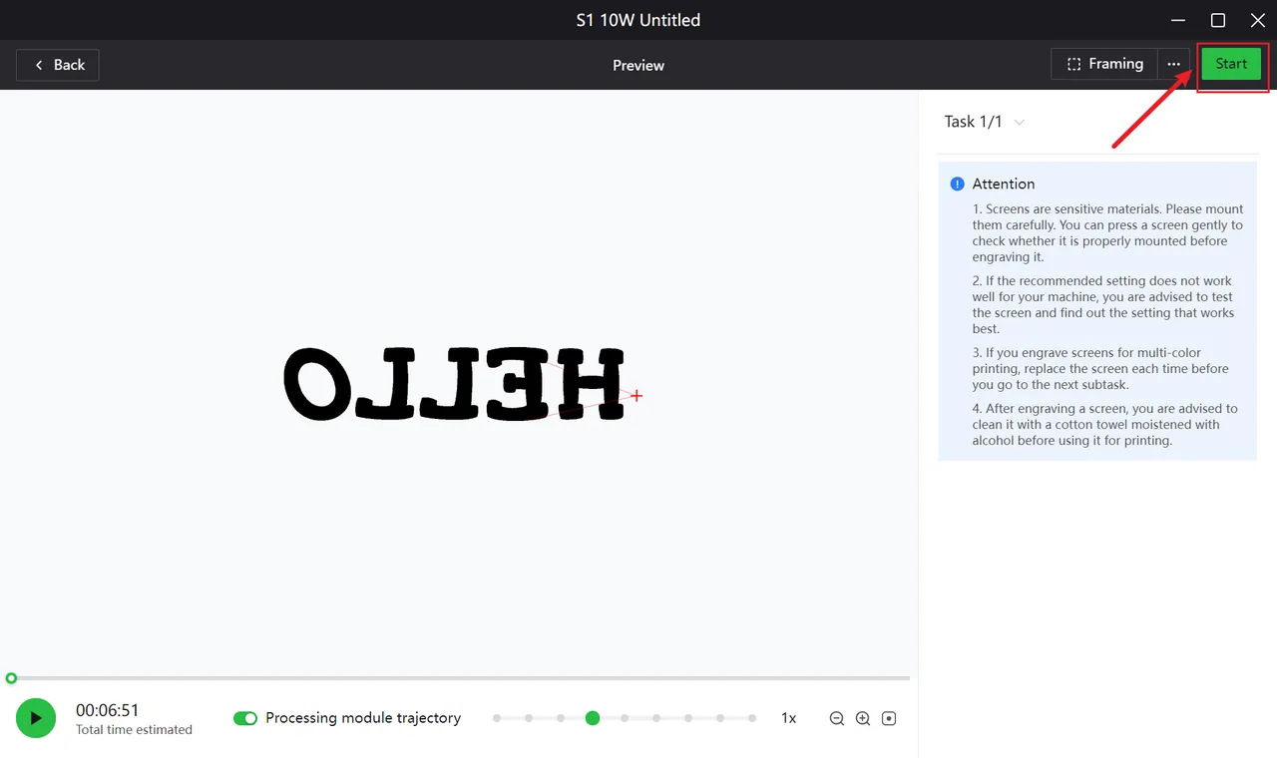Click the S1 10W Untitled title
Screen dimensions: 1277x758
[638, 20]
